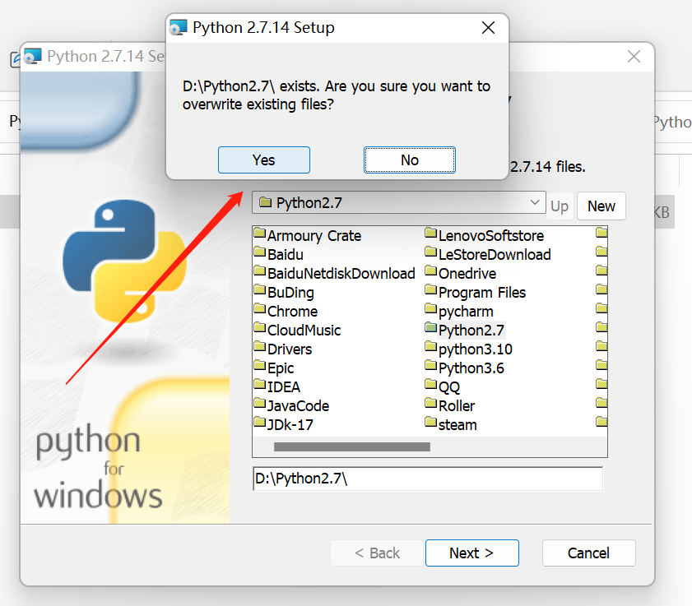
Task: Click the folder icon beside QQ
Action: pyautogui.click(x=430, y=385)
